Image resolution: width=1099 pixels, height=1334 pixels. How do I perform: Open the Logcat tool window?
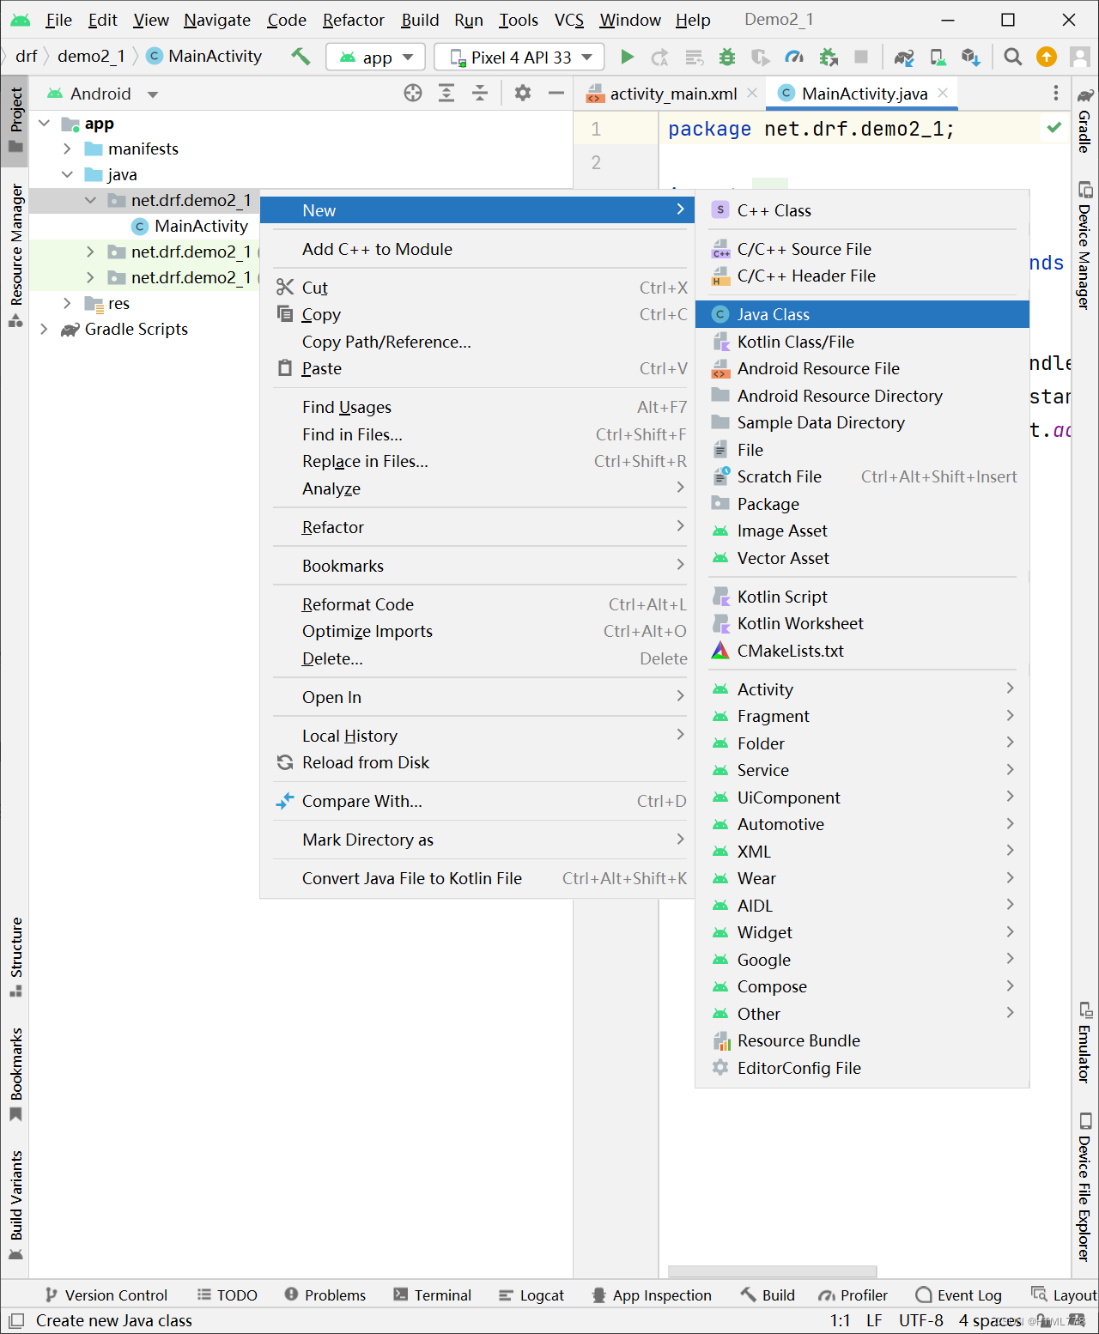click(531, 1295)
